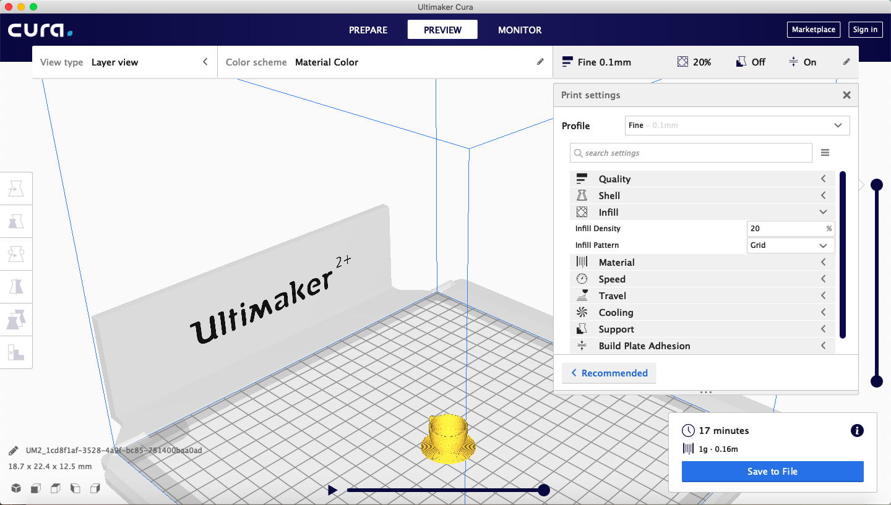Viewport: 891px width, 505px height.
Task: Select the Per Model Settings tool
Action: [16, 320]
